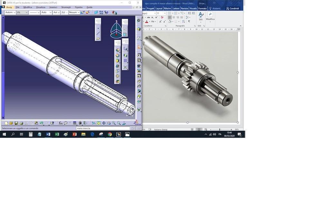Click the Print icon in CATIA toolbar
Screen dimensions: 322x200
[21, 123]
